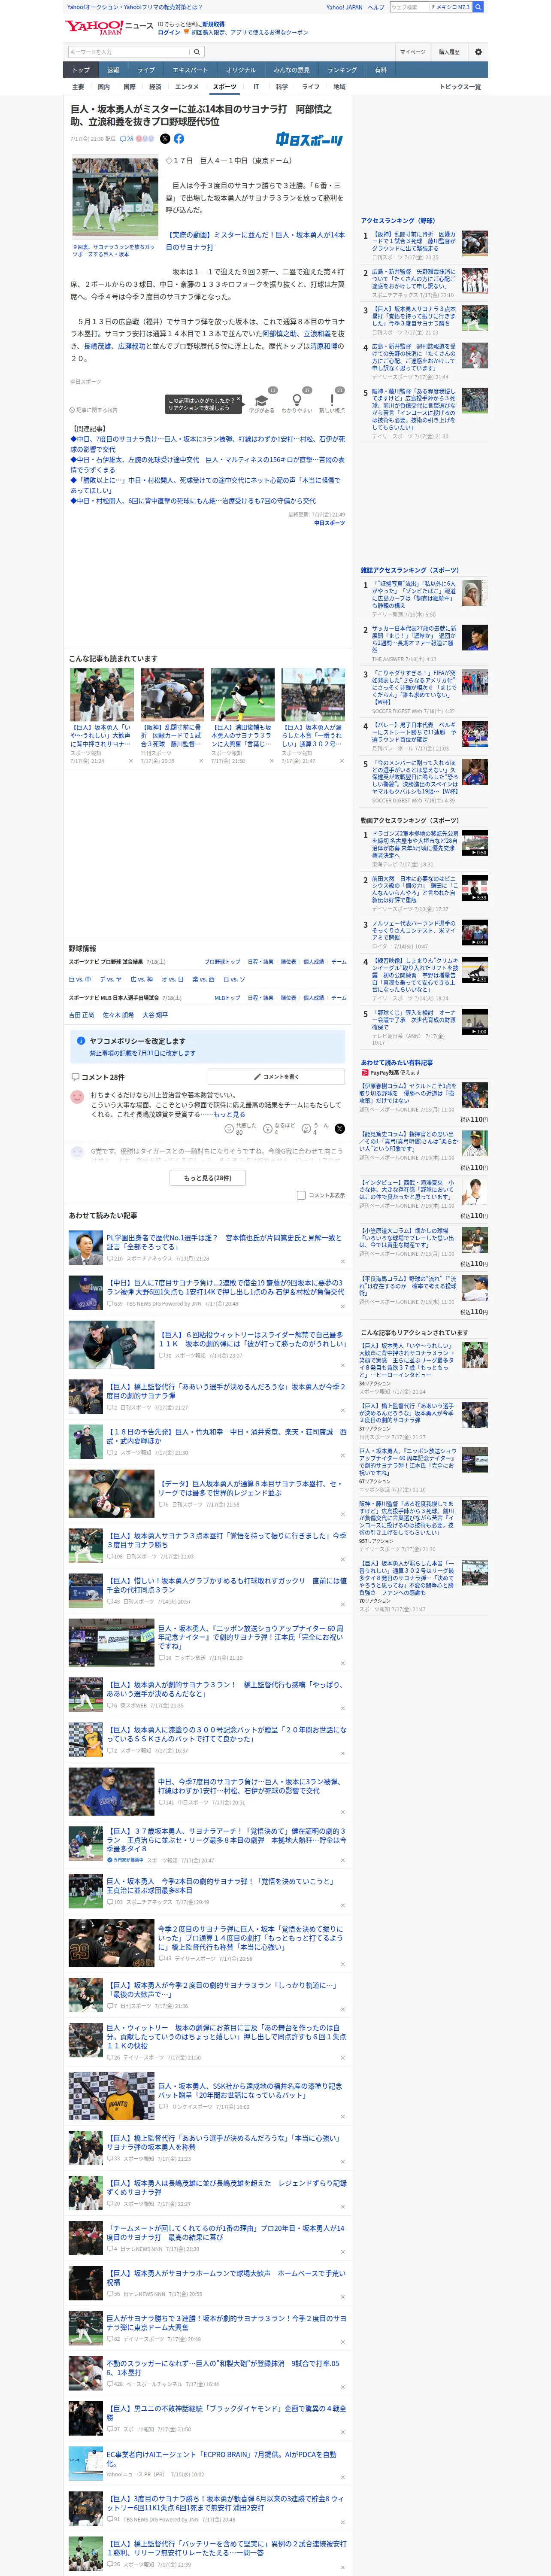This screenshot has width=551, height=2576.
Task: Expand first comment with もっと見る
Action: (229, 1114)
